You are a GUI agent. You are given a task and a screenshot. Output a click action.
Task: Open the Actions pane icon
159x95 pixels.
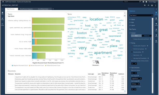(x=156, y=24)
